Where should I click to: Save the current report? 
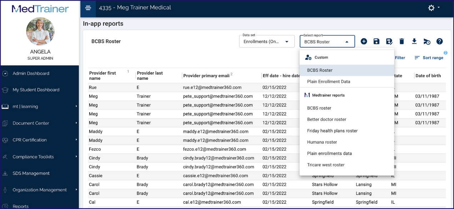pos(376,41)
